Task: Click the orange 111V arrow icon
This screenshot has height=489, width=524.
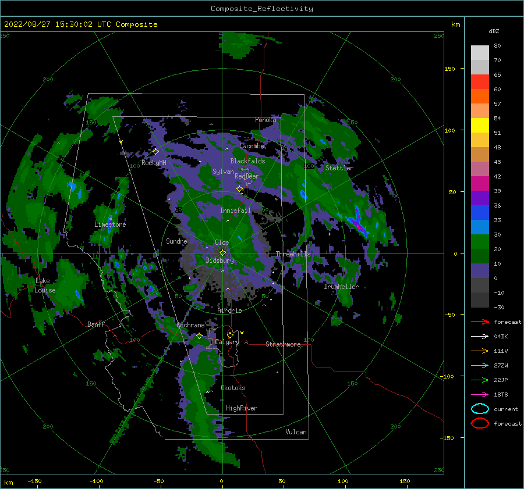Action: [480, 351]
